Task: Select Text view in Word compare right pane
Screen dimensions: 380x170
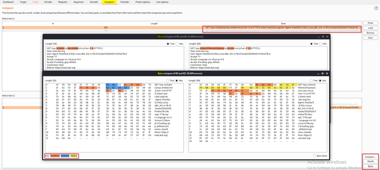Action: [313, 44]
